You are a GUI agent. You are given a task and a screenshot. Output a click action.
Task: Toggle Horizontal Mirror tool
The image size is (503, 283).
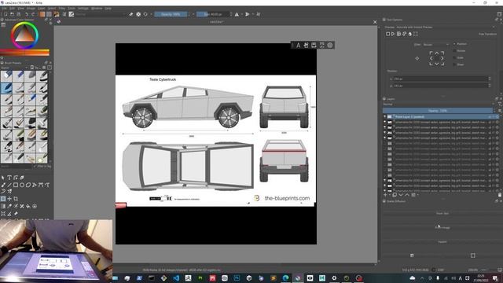tap(237, 14)
